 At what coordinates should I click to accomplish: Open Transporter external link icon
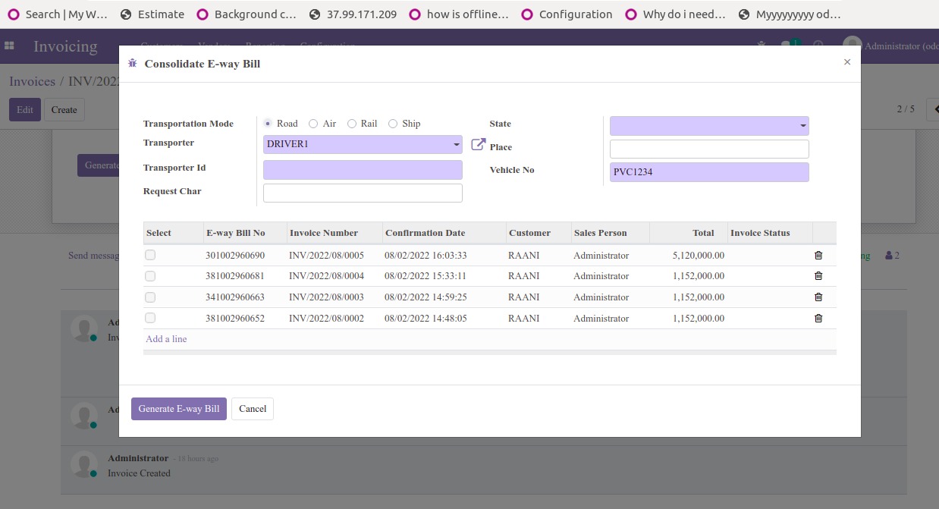point(478,144)
